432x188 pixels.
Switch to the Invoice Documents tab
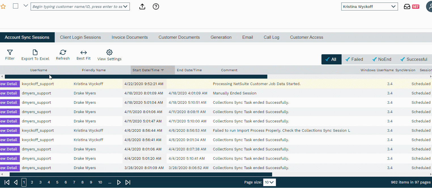tap(130, 37)
